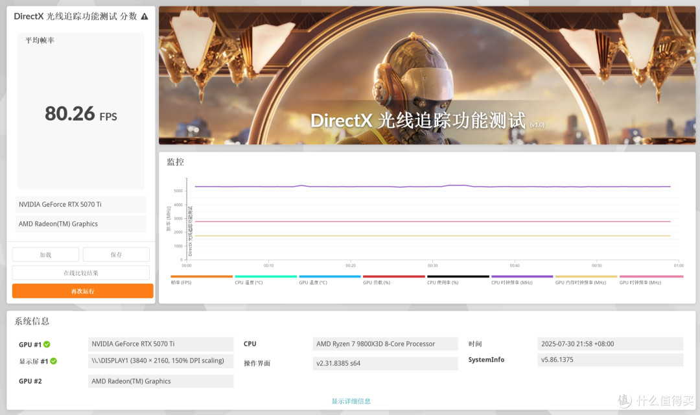Select the \\.\DISPLAY1 3840 × 2160 display field

coord(161,361)
